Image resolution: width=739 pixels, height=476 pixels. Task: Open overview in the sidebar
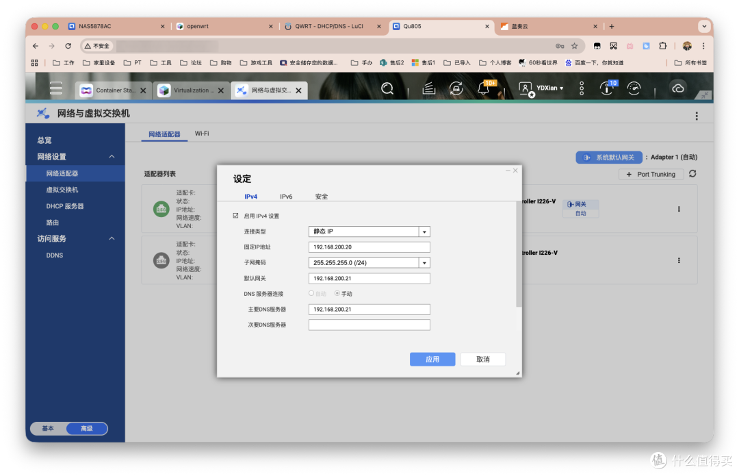pyautogui.click(x=44, y=140)
